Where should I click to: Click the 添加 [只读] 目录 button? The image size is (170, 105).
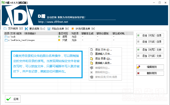point(150,42)
